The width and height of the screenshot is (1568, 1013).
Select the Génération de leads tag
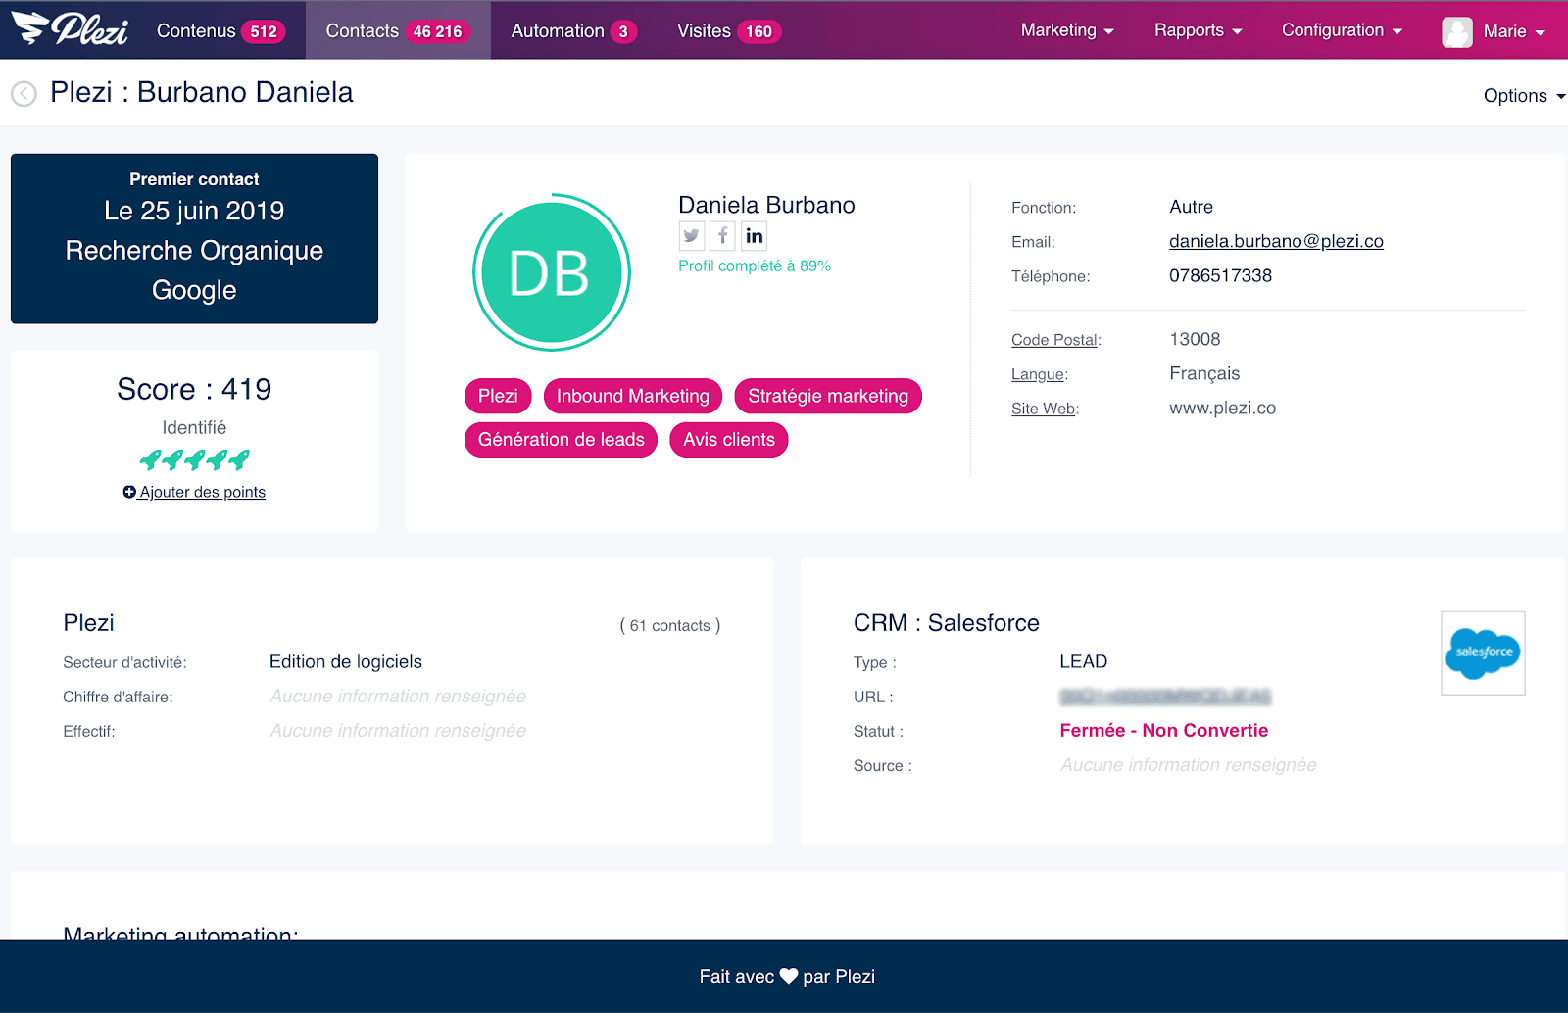561,440
